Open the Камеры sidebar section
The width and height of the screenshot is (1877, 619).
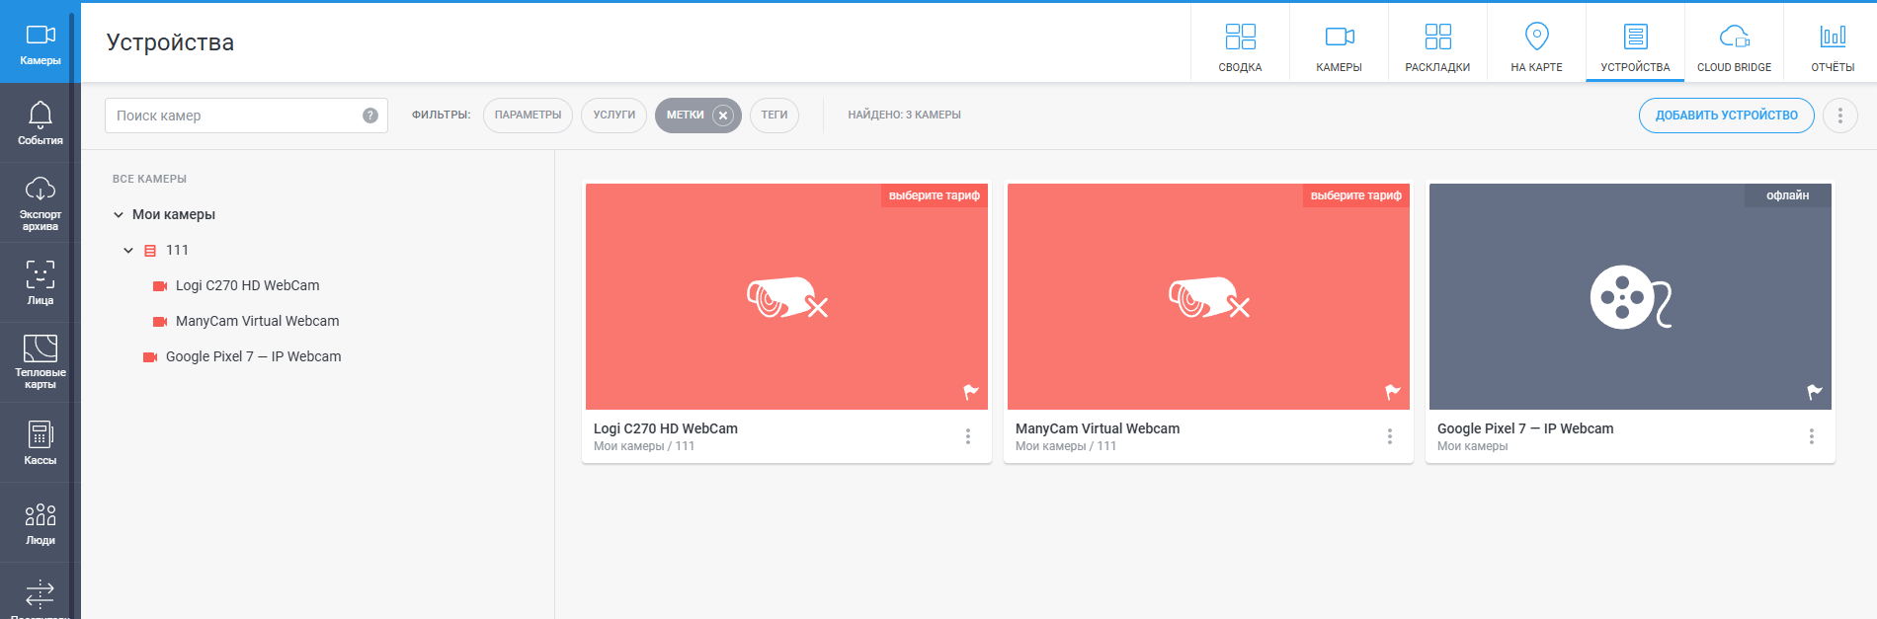click(40, 43)
